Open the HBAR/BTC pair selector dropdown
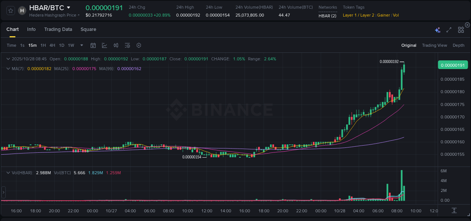Screen dimensions: 471x221 [x=68, y=7]
